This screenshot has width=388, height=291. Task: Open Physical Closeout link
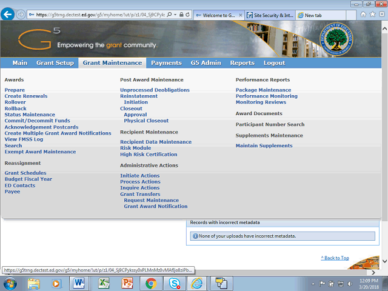point(146,121)
